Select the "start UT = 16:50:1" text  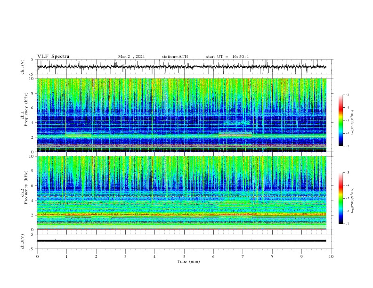pos(227,56)
